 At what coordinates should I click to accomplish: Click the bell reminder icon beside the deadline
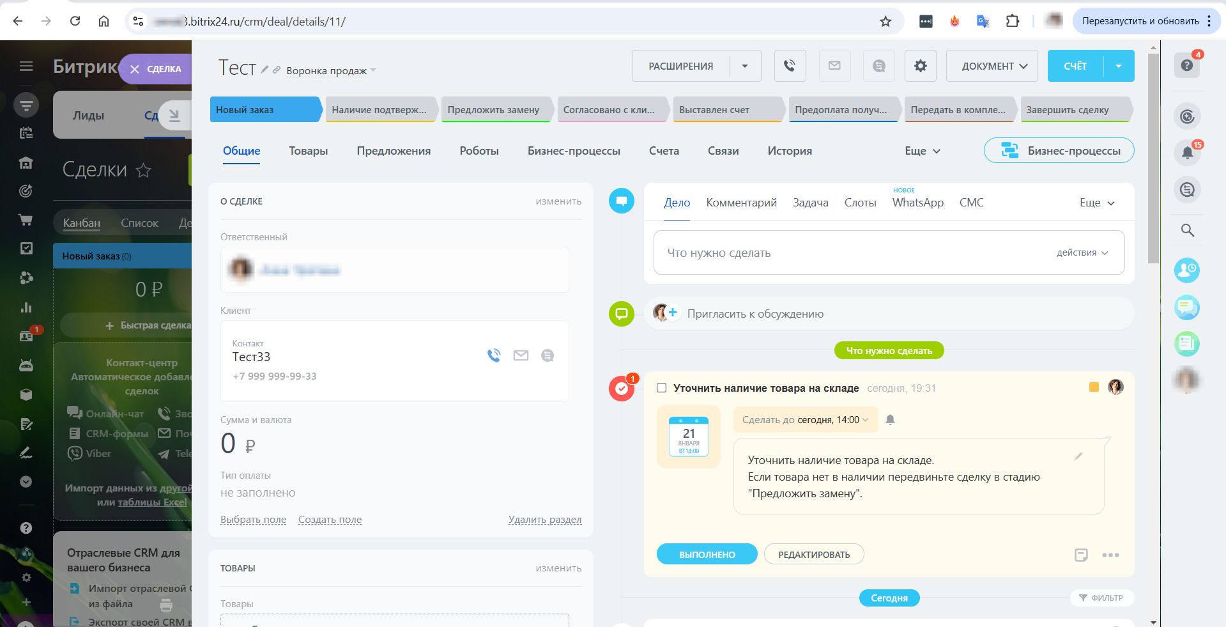coord(890,420)
